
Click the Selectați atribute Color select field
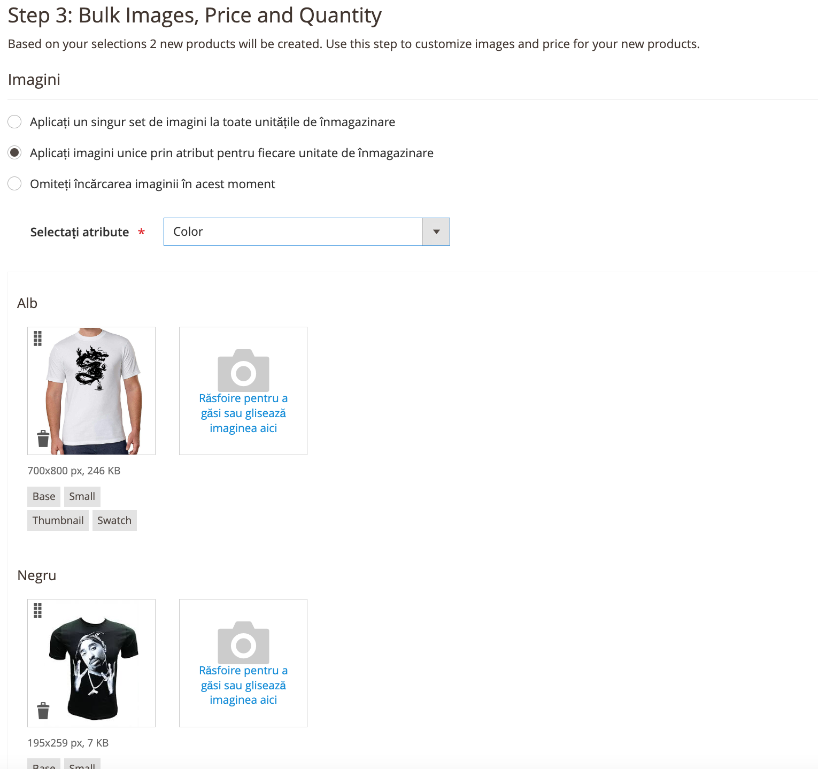pos(307,232)
